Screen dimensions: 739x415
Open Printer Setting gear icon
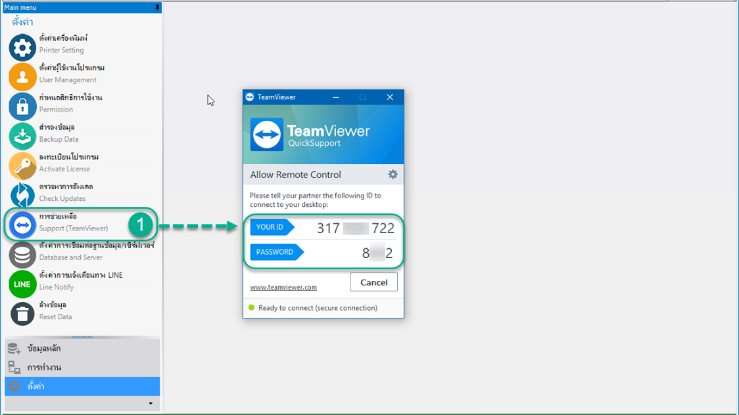point(22,48)
